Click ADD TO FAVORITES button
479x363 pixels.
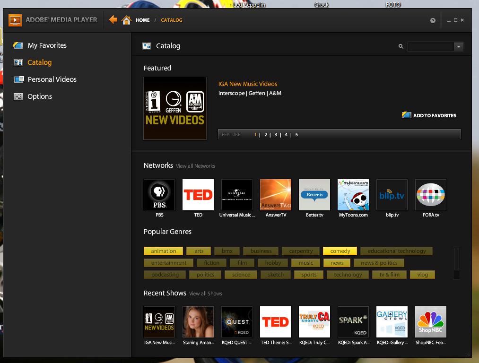[429, 115]
